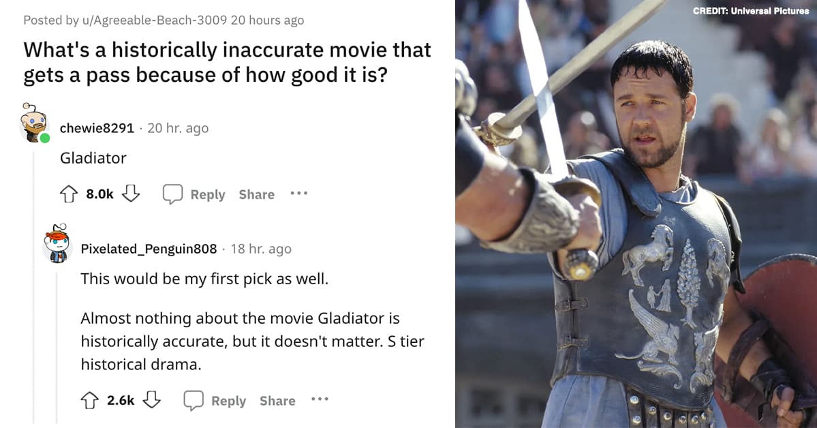Upvote Pixelated_Penguin808's reply
817x428 pixels.
[x=88, y=400]
